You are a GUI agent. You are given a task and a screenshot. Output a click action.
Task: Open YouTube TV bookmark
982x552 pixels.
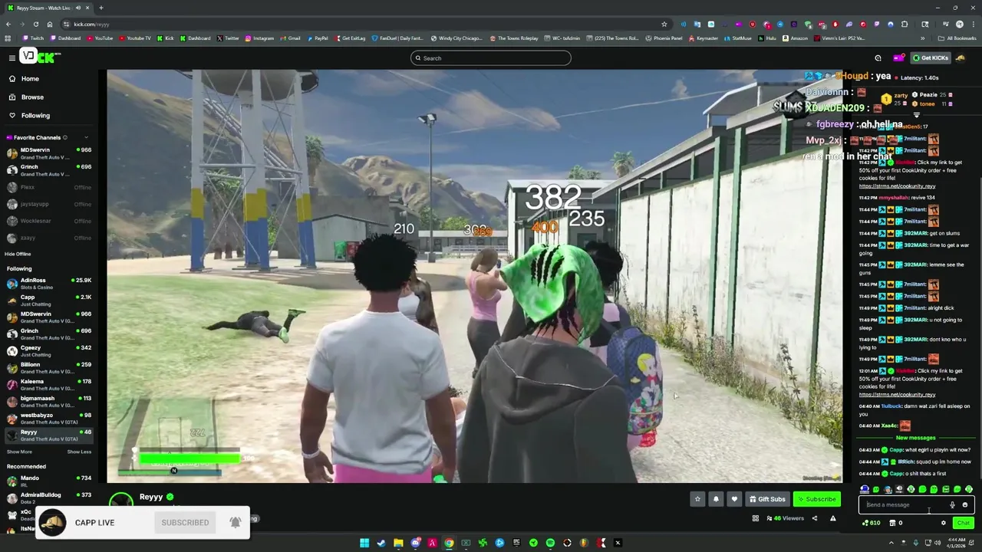click(x=135, y=38)
